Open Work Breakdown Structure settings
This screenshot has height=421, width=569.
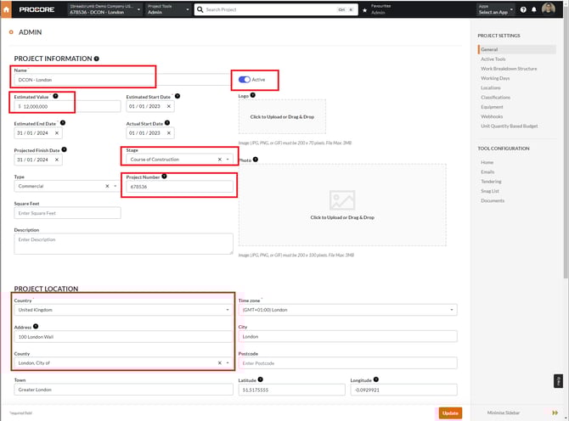[509, 69]
